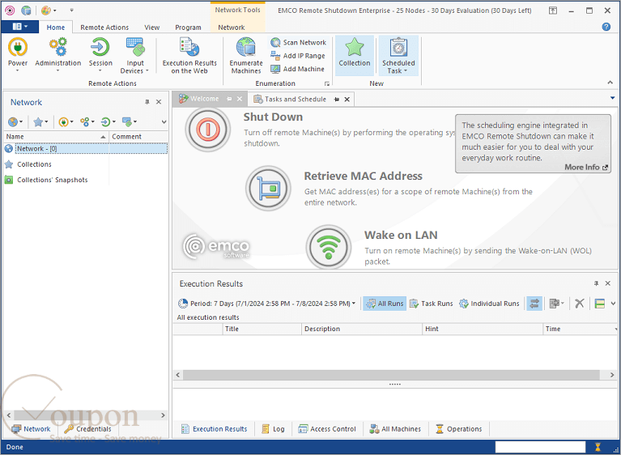Click Scan Network in the ribbon
The width and height of the screenshot is (621, 455).
pyautogui.click(x=298, y=42)
